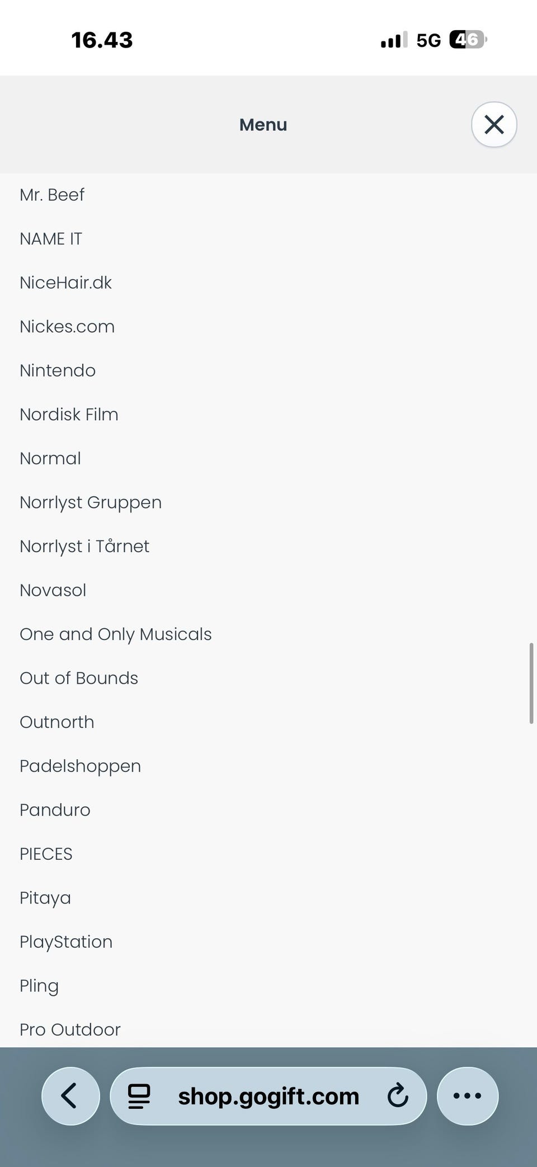537x1167 pixels.
Task: Tap the Norrlyst i Tårnet item
Action: [x=84, y=546]
